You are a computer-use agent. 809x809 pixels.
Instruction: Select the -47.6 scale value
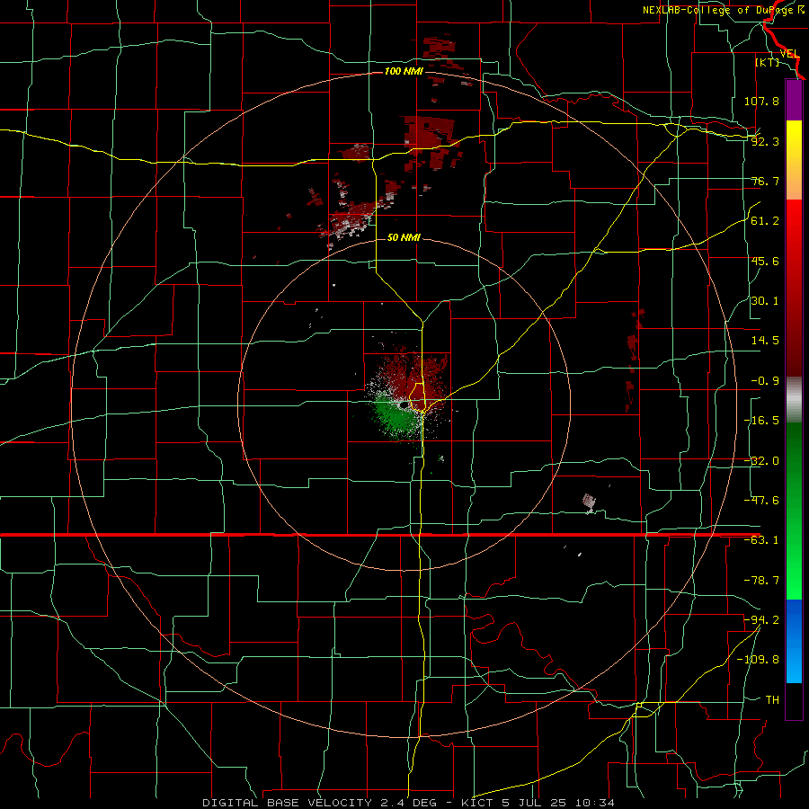[x=761, y=501]
